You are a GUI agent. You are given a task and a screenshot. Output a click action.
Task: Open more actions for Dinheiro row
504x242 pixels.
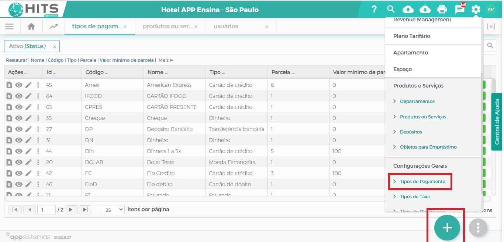click(38, 140)
